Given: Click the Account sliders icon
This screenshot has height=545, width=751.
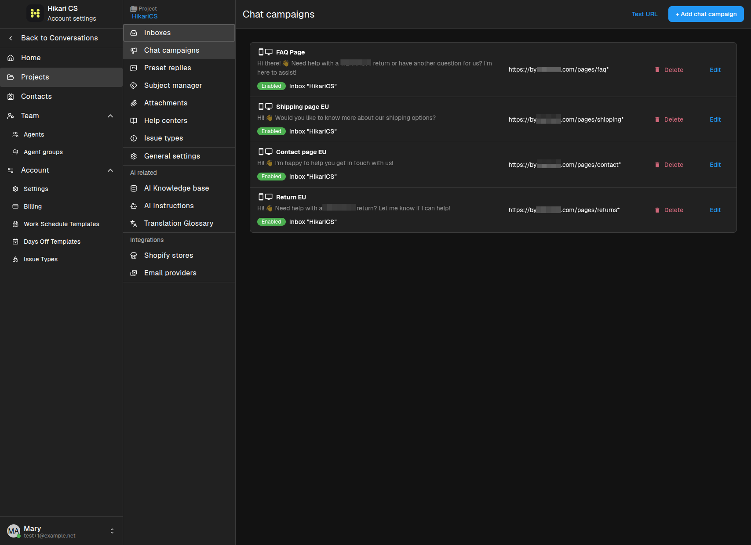Looking at the screenshot, I should click(11, 170).
